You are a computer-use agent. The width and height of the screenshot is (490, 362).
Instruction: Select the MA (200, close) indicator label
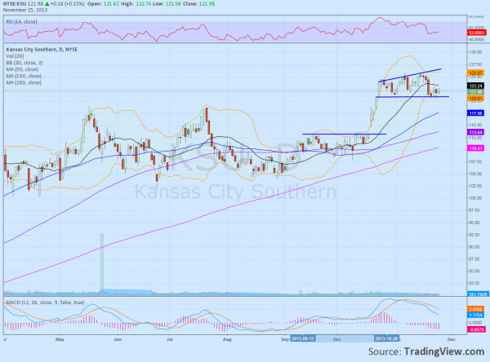point(24,82)
